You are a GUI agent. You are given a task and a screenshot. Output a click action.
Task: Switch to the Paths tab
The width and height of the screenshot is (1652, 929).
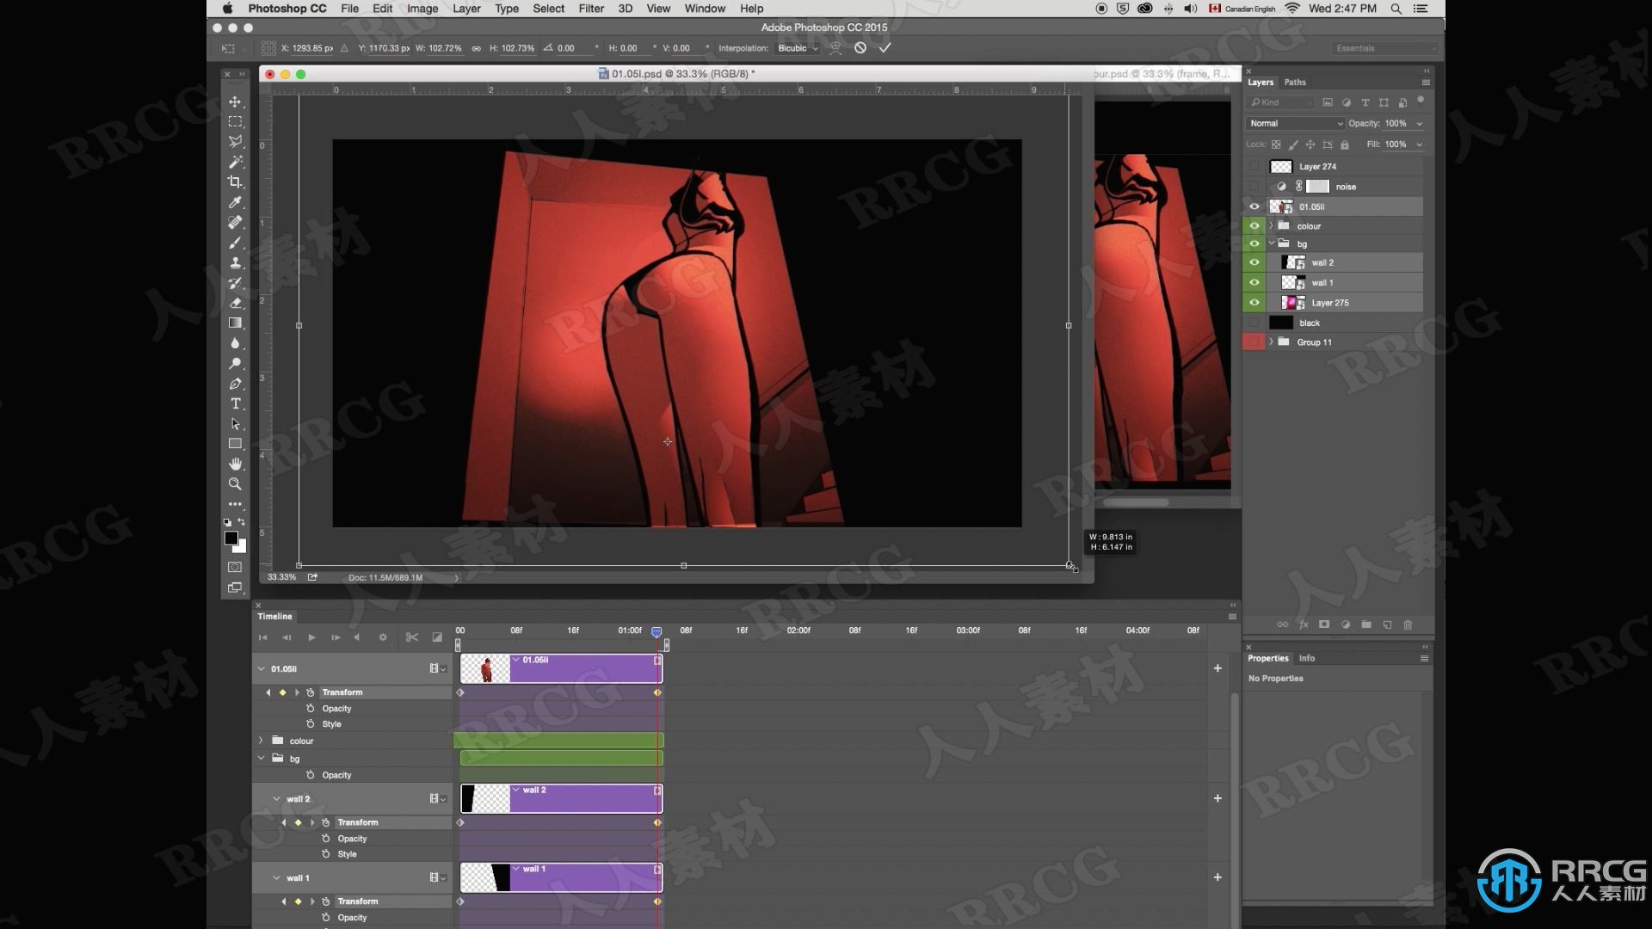click(1295, 83)
